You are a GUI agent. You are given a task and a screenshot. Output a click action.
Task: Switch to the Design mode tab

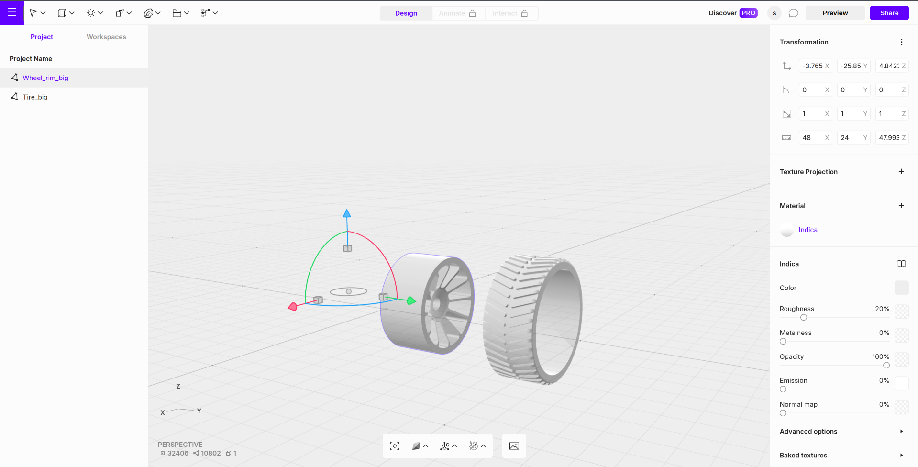point(406,13)
